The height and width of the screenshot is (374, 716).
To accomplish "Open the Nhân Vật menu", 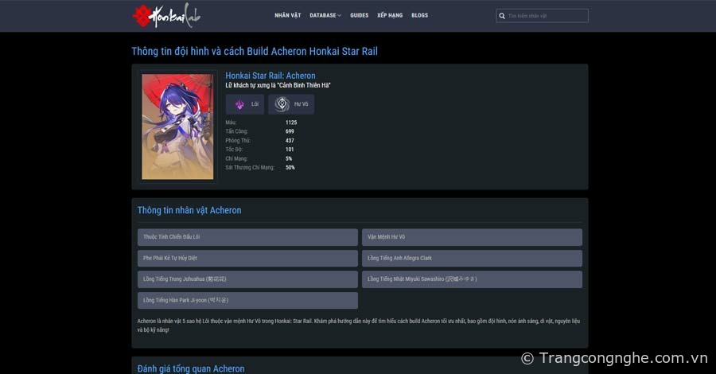I will coord(287,15).
